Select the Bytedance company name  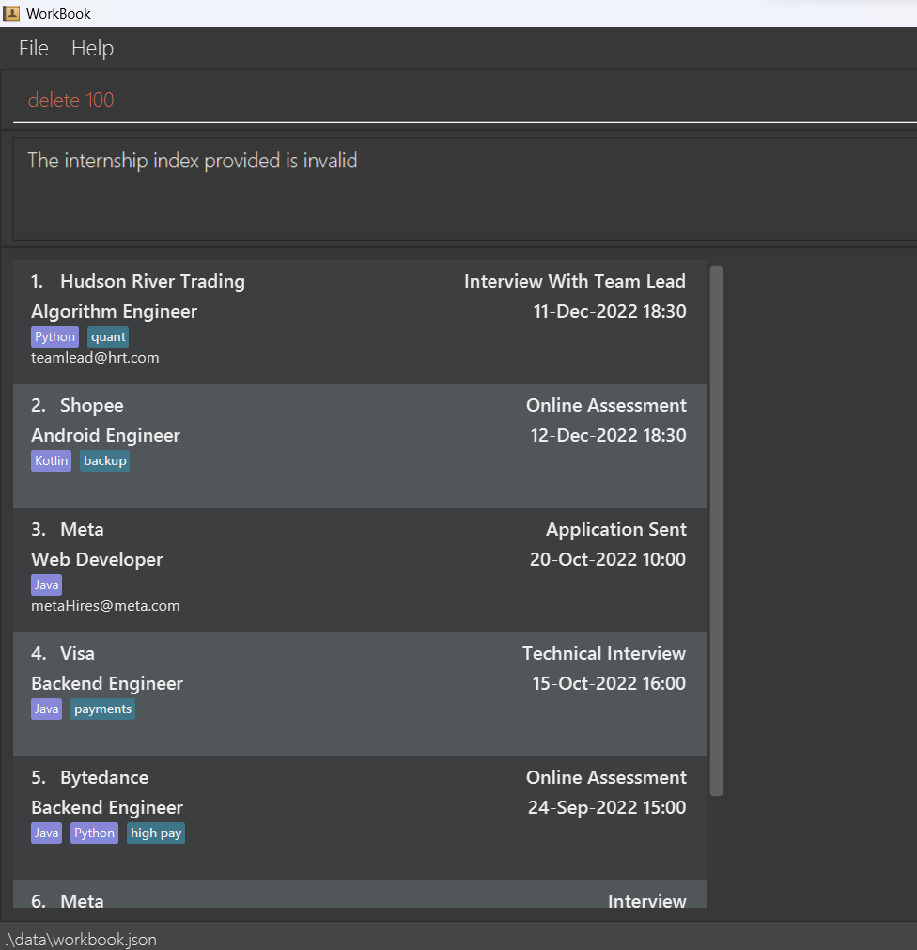click(x=104, y=777)
